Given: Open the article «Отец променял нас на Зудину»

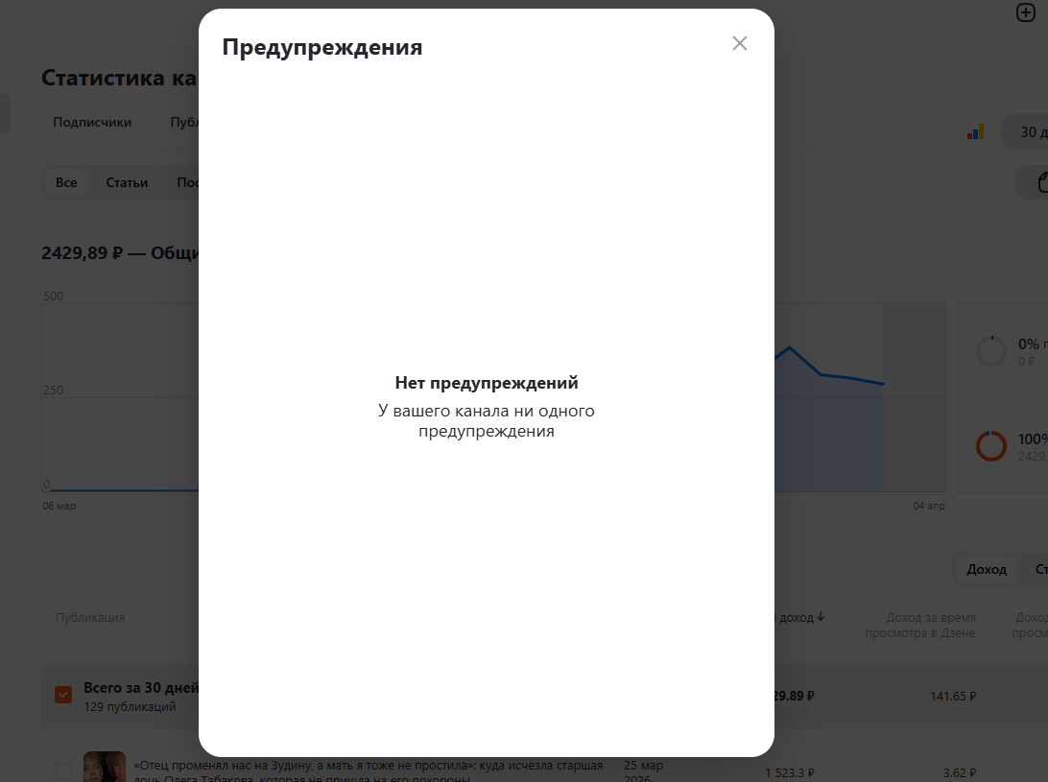Looking at the screenshot, I should (369, 772).
